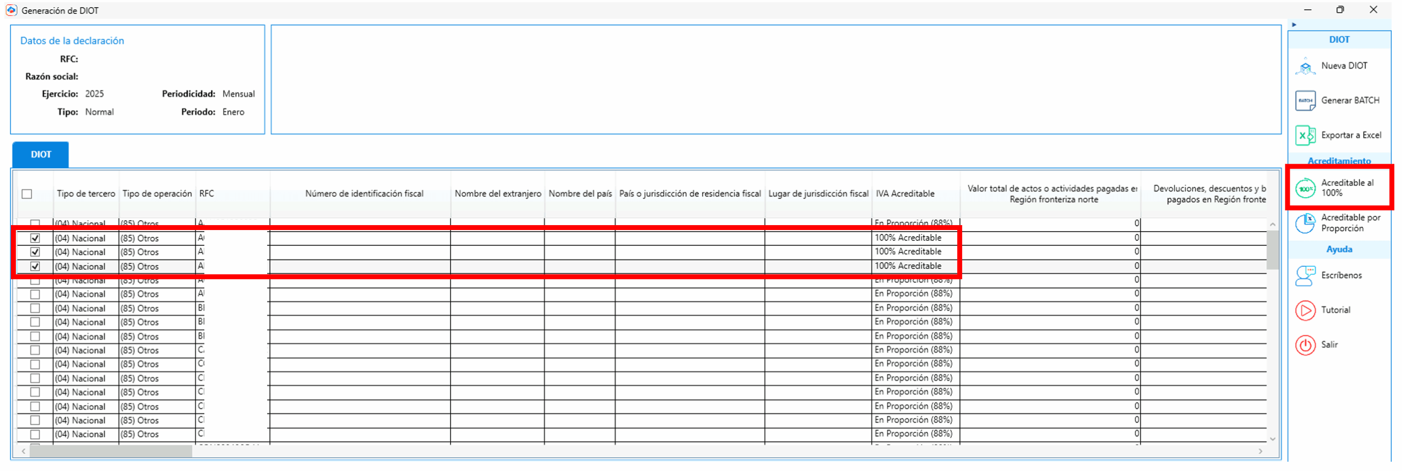This screenshot has height=471, width=1402.
Task: Click the Tipo de tercero column header
Action: [x=86, y=194]
